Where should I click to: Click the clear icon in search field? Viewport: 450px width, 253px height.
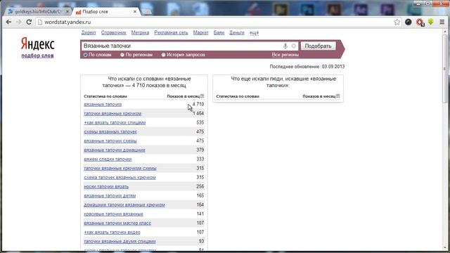[x=294, y=46]
